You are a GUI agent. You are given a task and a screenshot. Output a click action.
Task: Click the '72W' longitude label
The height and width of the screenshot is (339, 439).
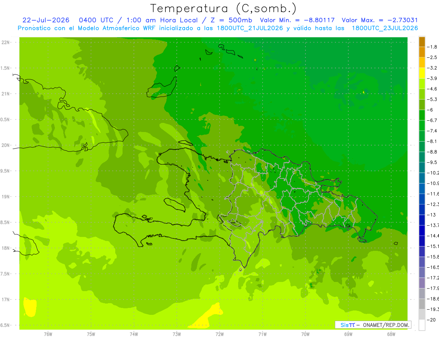[x=219, y=334]
